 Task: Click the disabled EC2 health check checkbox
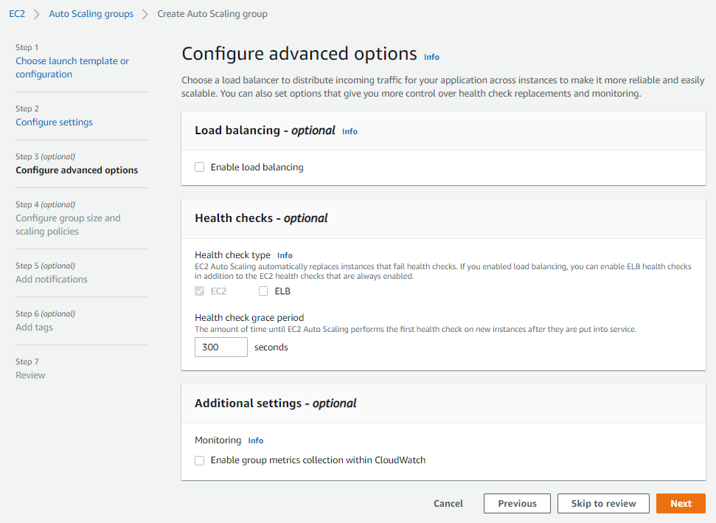tap(200, 291)
